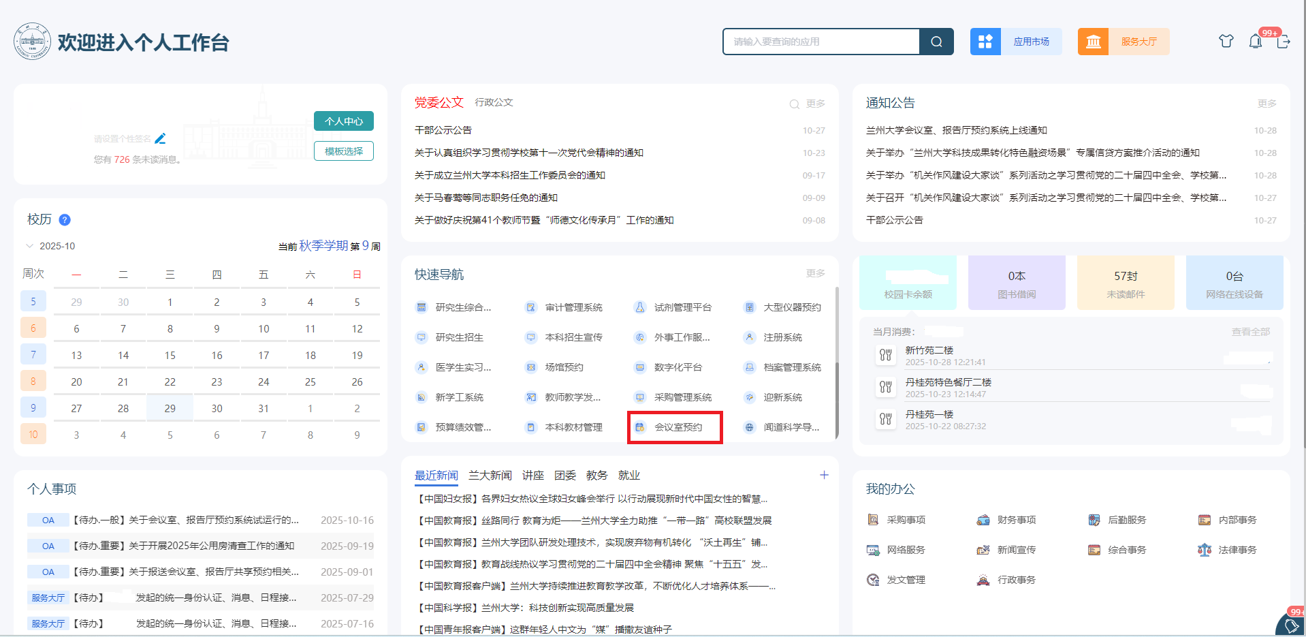Screen dimensions: 1306x637
Task: Open 会议室预约 shortcut in quick navigation
Action: point(678,427)
